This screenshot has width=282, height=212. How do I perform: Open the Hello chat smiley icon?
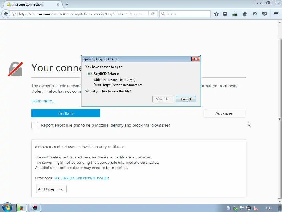pyautogui.click(x=254, y=14)
